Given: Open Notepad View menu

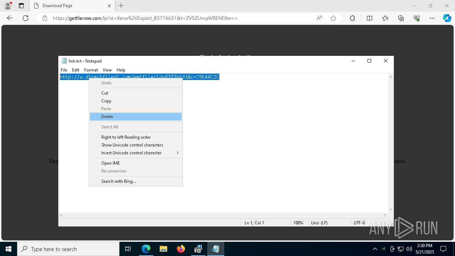Looking at the screenshot, I should click(107, 70).
